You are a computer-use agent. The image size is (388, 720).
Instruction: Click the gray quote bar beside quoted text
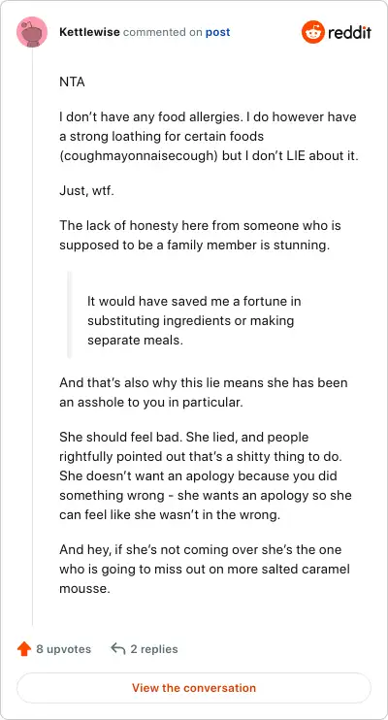(x=69, y=314)
